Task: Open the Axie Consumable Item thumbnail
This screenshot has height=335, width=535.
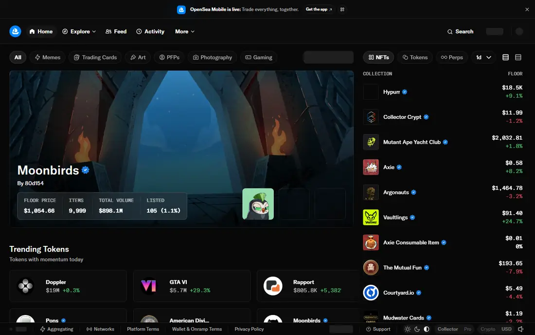Action: [371, 242]
